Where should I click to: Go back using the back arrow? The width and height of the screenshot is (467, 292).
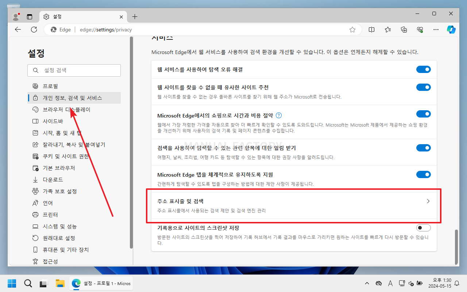[18, 30]
